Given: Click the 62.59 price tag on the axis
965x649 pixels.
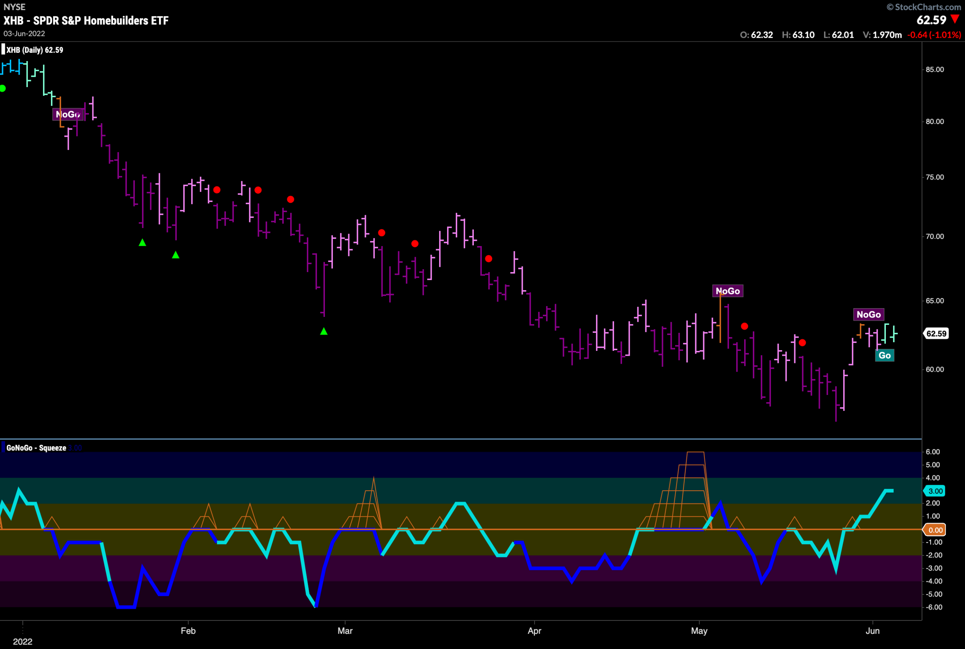Looking at the screenshot, I should pyautogui.click(x=936, y=334).
